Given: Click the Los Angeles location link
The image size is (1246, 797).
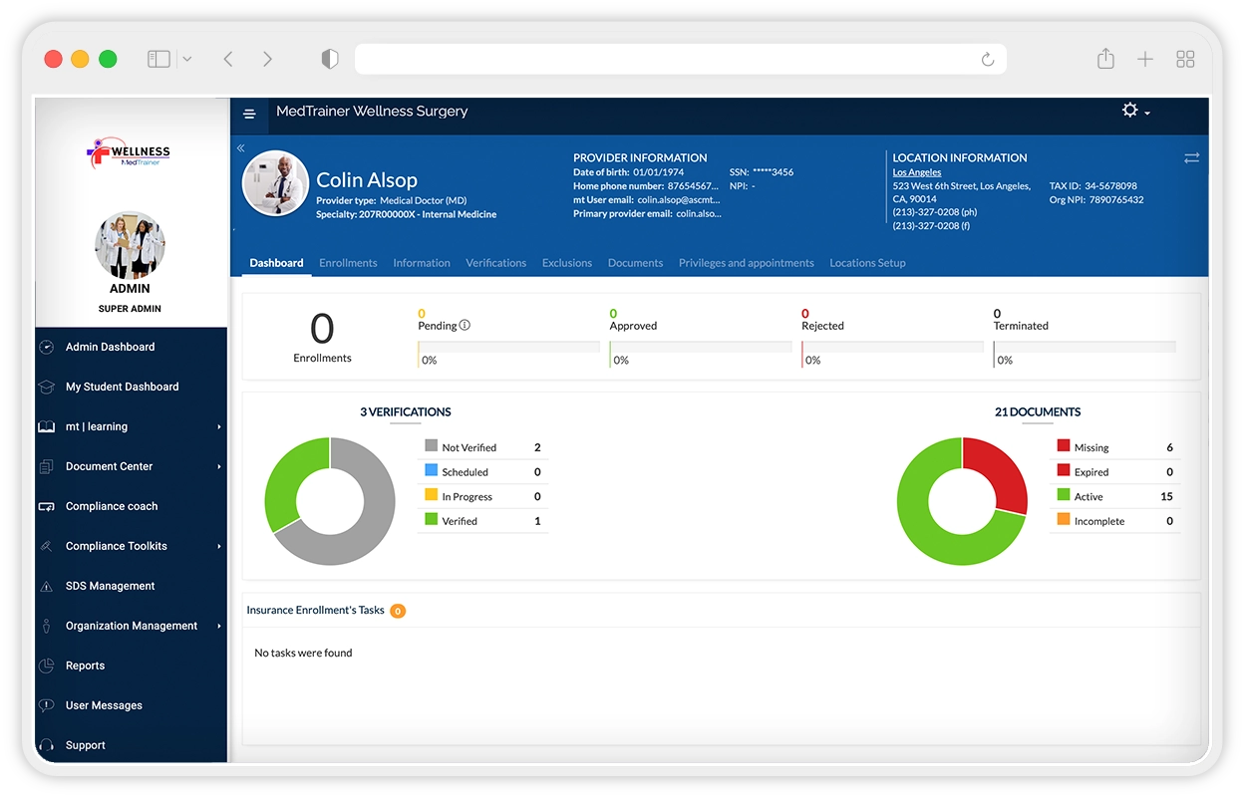Looking at the screenshot, I should click(x=916, y=172).
